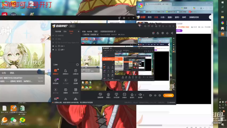Open 鱼吧 in the Douyu navigation bar
This screenshot has width=227, height=128.
coord(184,17)
